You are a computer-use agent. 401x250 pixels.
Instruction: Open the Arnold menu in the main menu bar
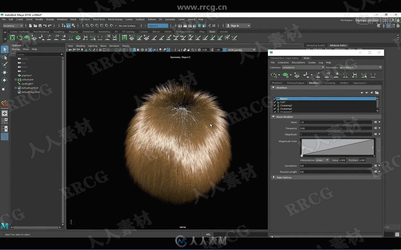click(191, 19)
